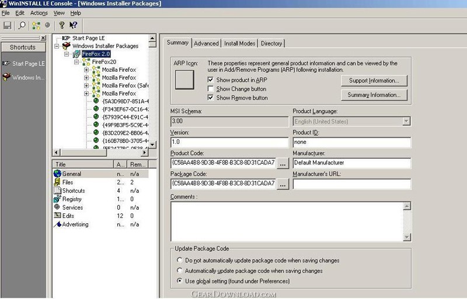Click the grey circle toolbar icon

[48, 25]
